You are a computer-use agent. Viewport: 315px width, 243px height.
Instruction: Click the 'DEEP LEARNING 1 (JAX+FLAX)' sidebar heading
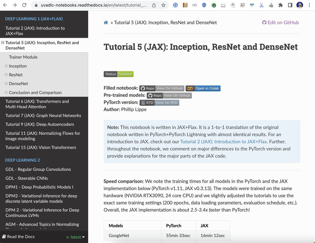click(34, 19)
